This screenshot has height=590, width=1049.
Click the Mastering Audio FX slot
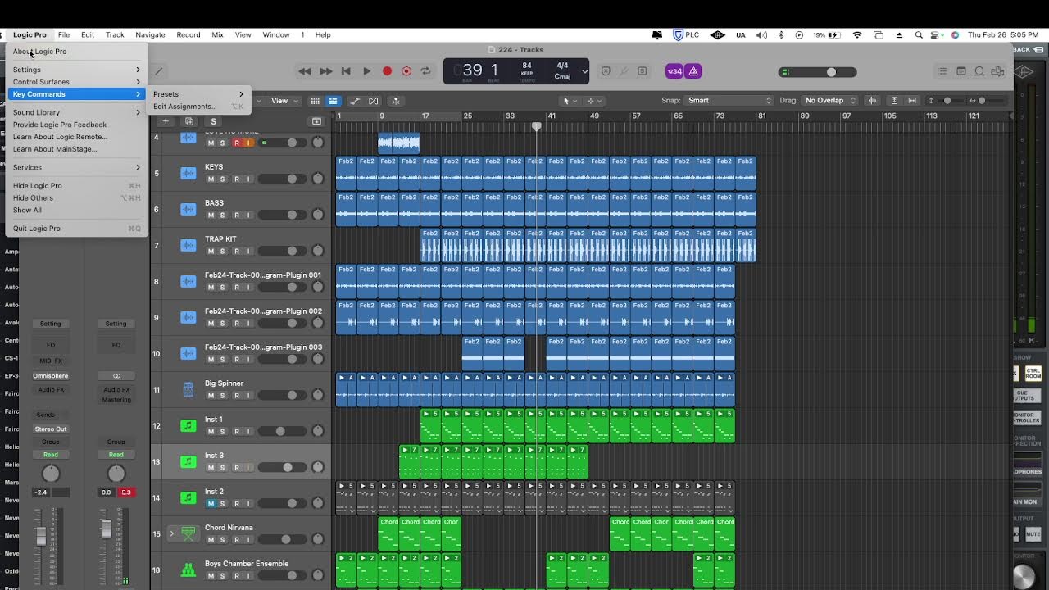coord(116,400)
